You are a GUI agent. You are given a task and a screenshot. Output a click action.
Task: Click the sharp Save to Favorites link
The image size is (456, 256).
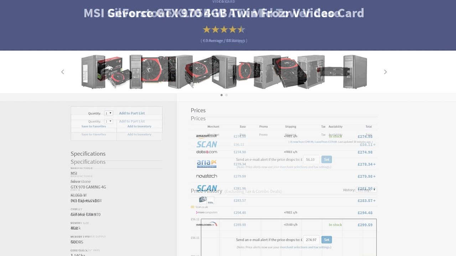(x=94, y=126)
